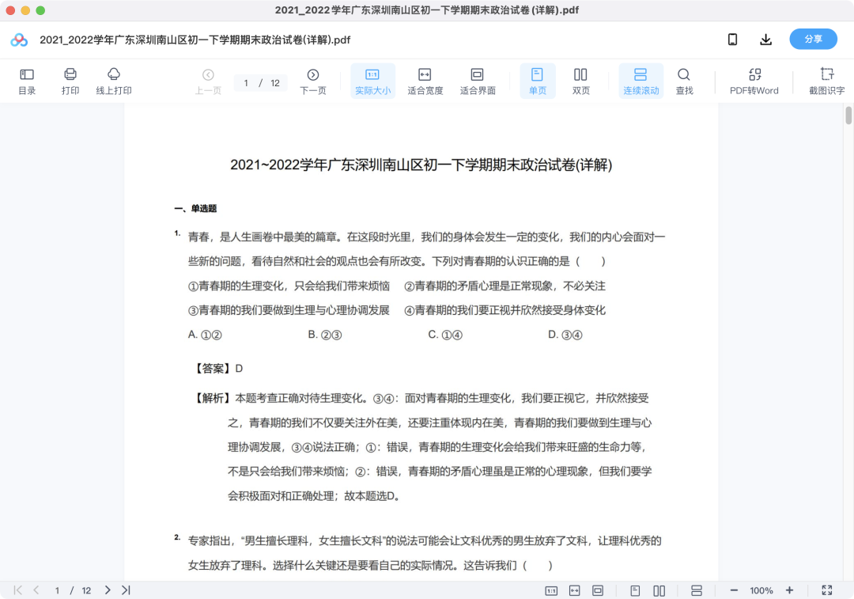Click the blue 分享 share button
This screenshot has height=599, width=854.
click(x=813, y=40)
